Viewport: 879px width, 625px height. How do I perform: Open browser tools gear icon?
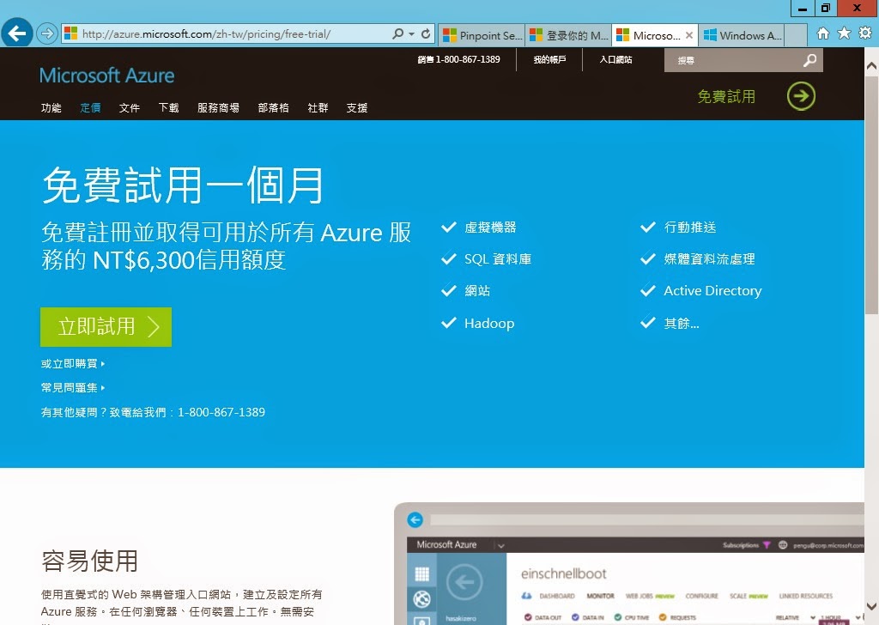(865, 33)
